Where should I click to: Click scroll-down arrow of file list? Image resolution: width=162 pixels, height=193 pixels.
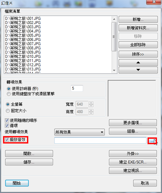pyautogui.click(x=114, y=71)
